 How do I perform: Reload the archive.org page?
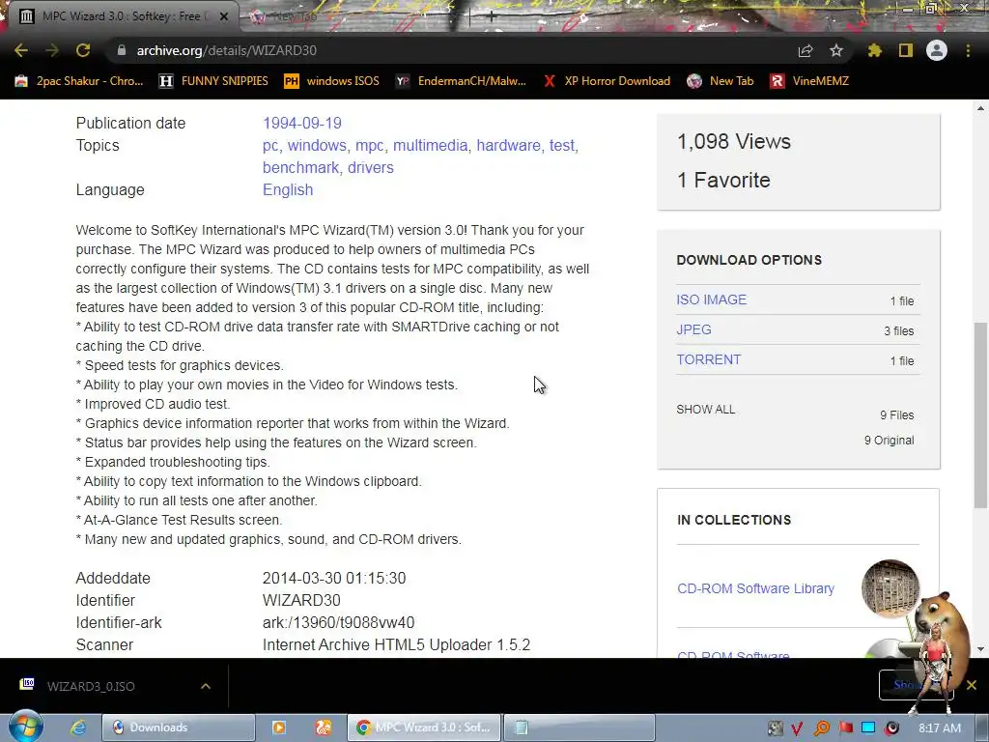[83, 50]
